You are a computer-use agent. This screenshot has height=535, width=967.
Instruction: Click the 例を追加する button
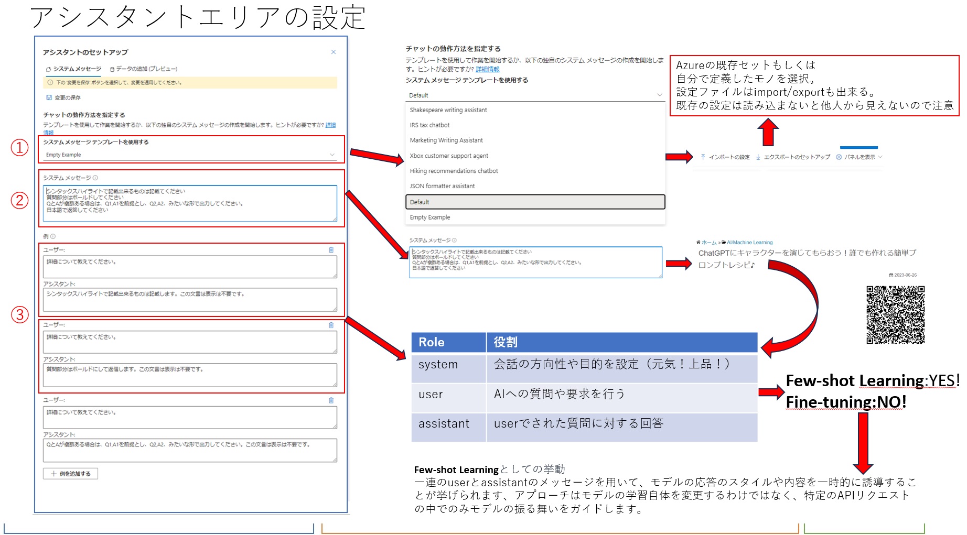click(x=70, y=473)
